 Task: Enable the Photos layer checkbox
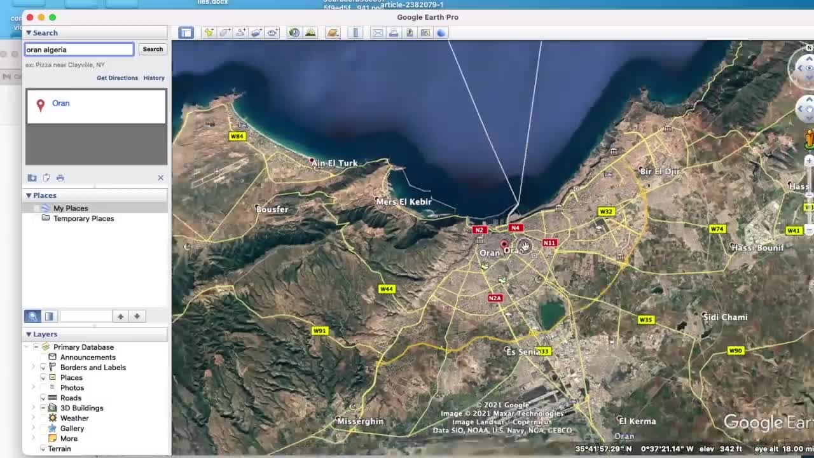(43, 387)
